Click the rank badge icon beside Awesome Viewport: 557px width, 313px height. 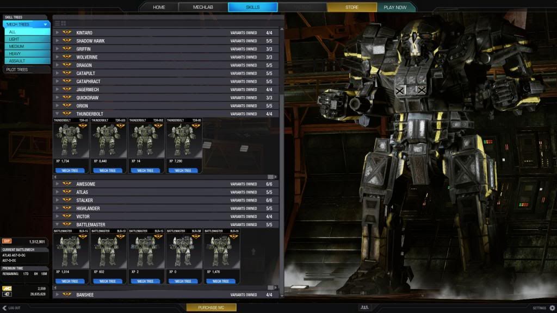click(x=67, y=184)
